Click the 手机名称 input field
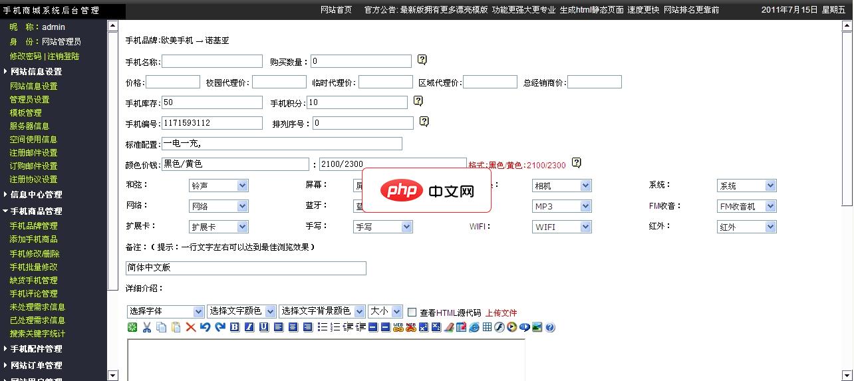854x381 pixels. [212, 61]
